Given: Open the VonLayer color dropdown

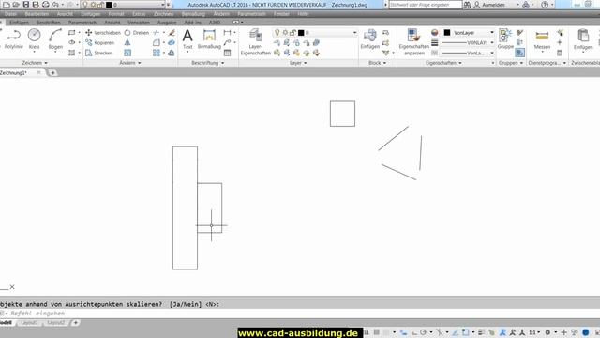Looking at the screenshot, I should pos(492,33).
